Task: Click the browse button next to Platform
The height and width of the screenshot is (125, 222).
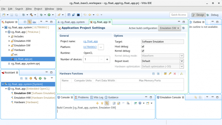Action: click(x=101, y=47)
